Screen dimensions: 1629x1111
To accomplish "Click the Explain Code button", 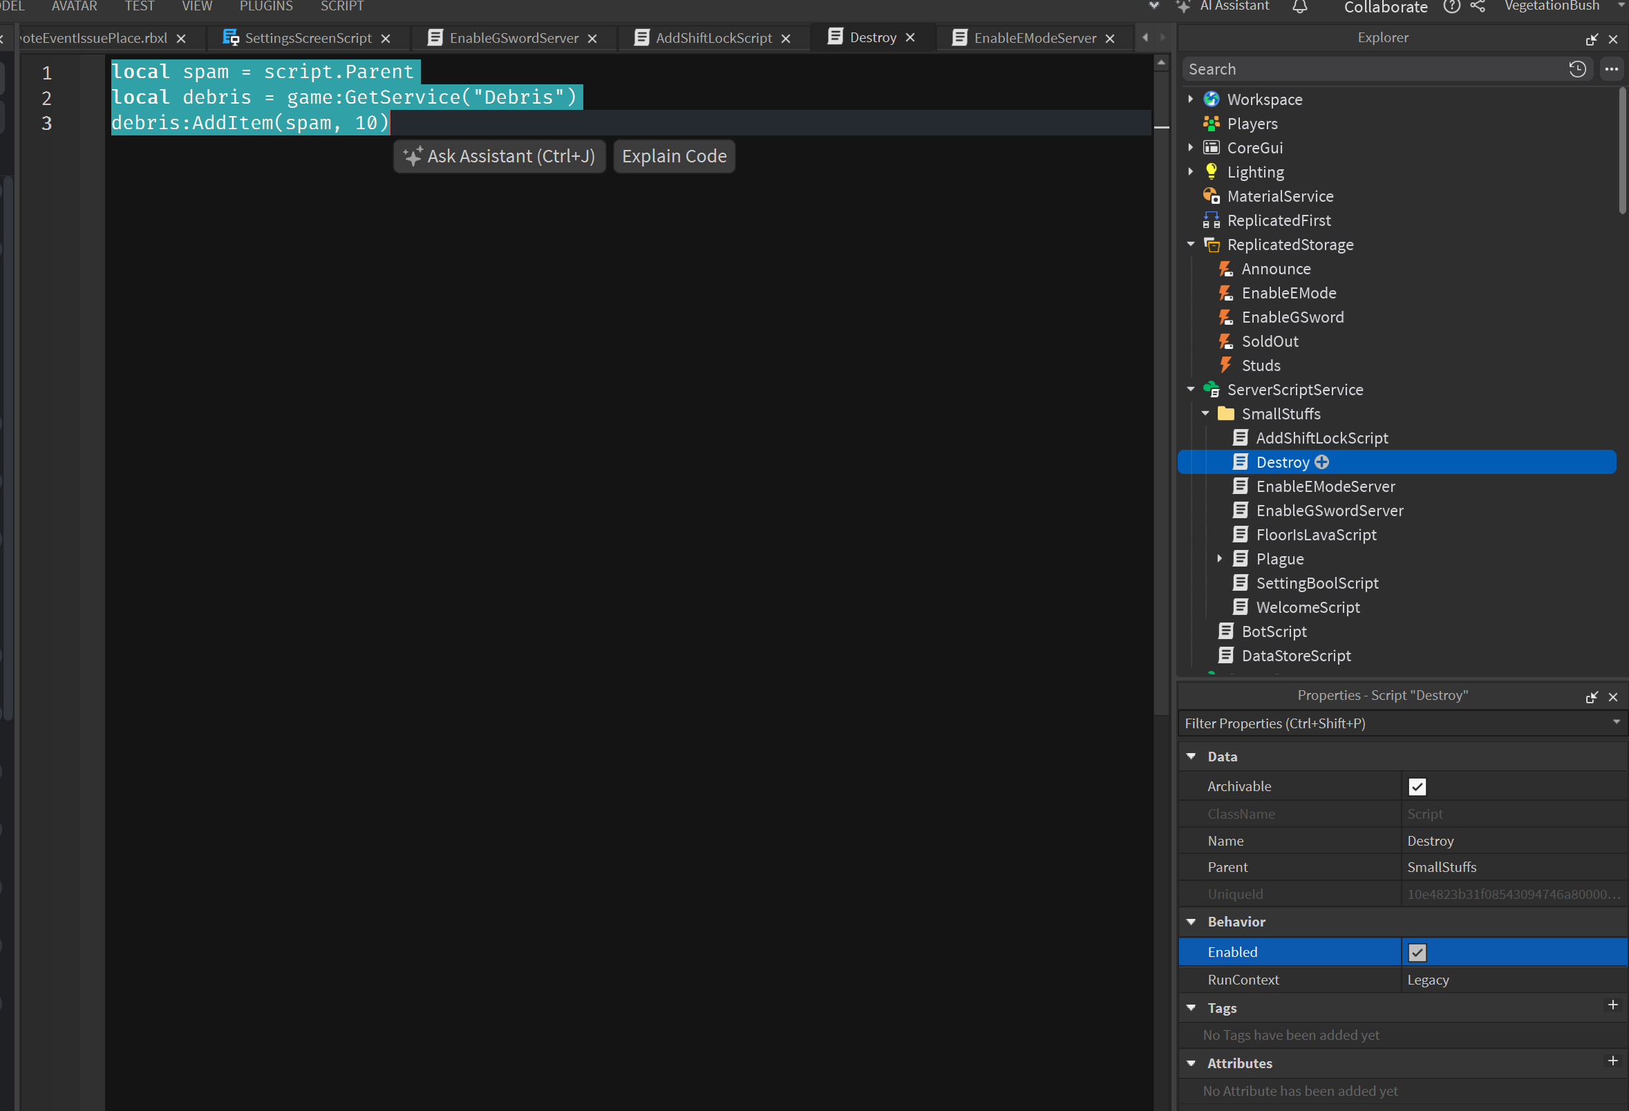I will tap(674, 155).
